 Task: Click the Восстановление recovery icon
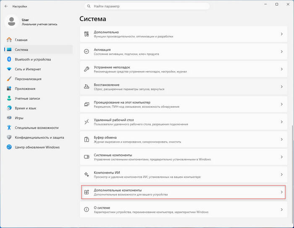point(87,87)
